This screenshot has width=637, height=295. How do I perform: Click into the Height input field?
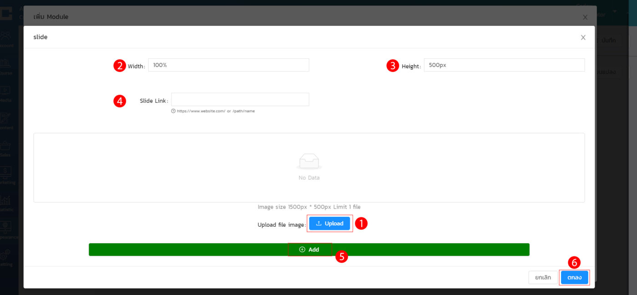[x=504, y=65]
